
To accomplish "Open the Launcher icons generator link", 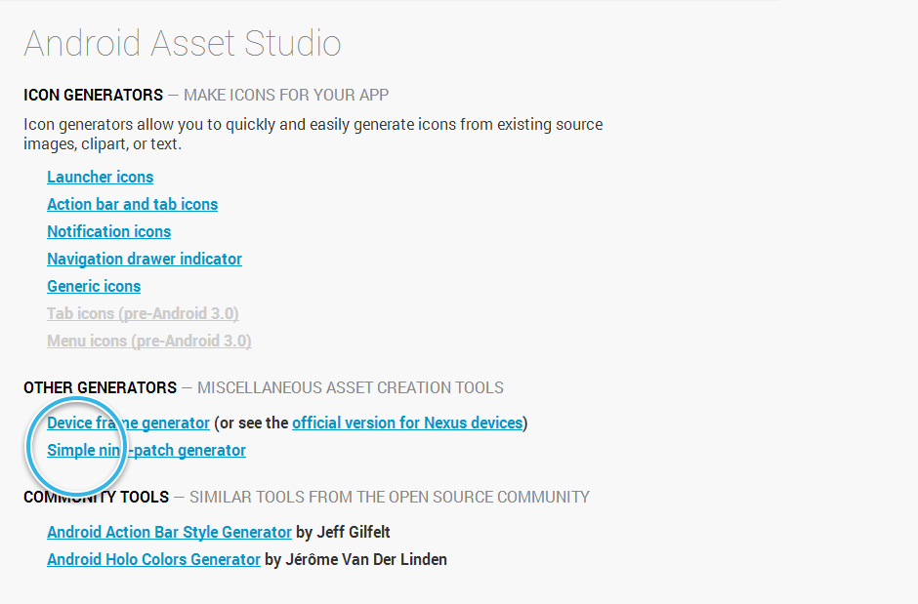I will tap(101, 178).
